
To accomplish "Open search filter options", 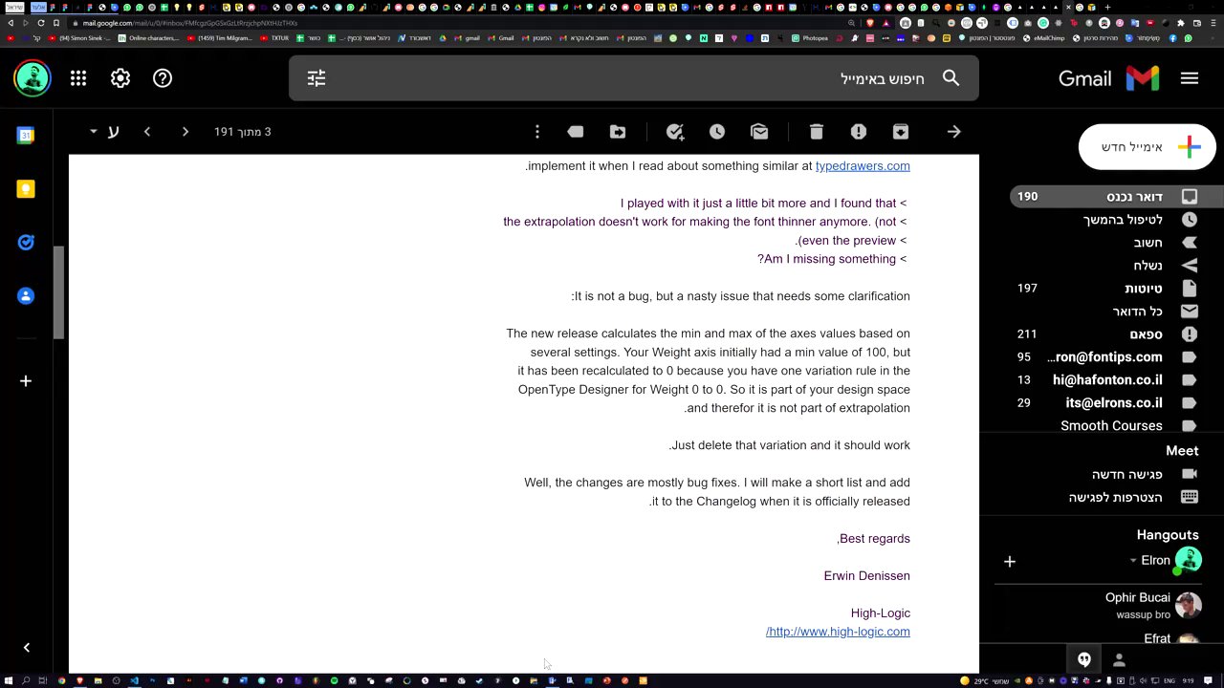I will click(317, 78).
